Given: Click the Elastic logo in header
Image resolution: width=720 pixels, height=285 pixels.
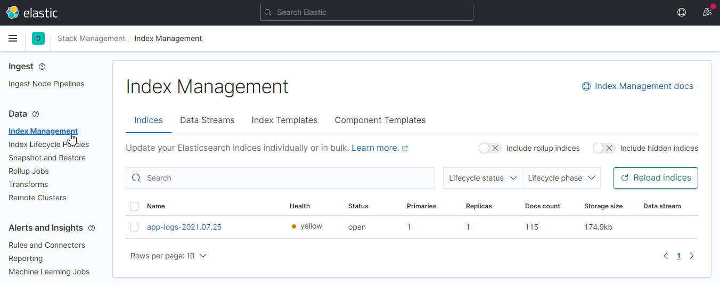Looking at the screenshot, I should click(32, 12).
